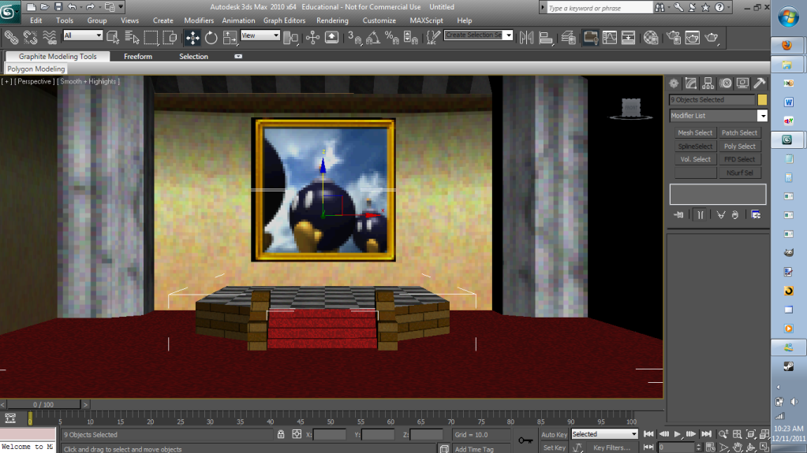Select the Select and Link tool
The height and width of the screenshot is (453, 807).
pyautogui.click(x=11, y=37)
